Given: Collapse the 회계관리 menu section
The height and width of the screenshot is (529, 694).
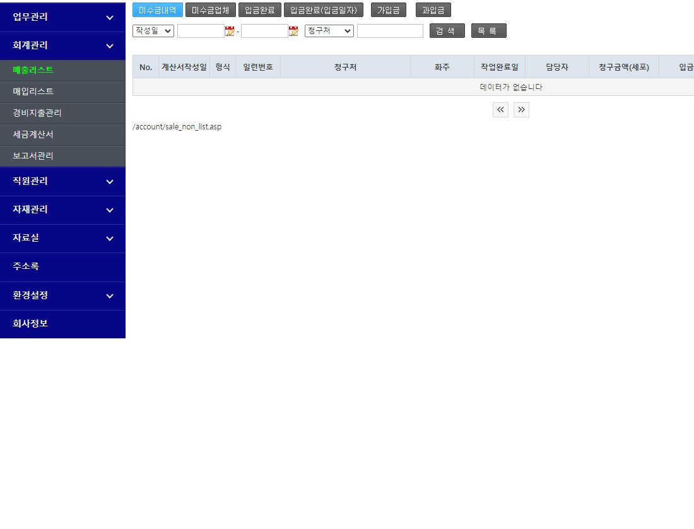Looking at the screenshot, I should click(x=110, y=46).
